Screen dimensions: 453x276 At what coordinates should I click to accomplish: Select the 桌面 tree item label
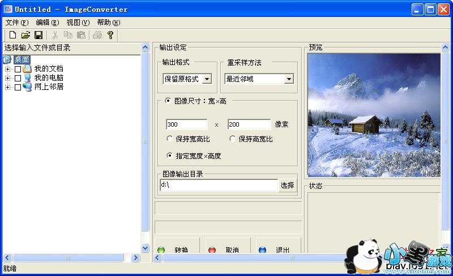(22, 60)
